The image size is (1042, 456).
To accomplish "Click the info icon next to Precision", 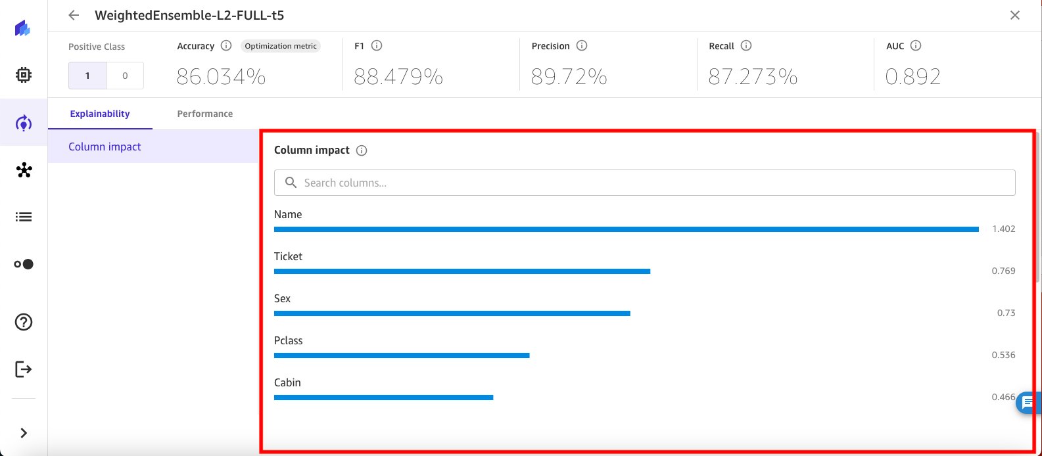I will tap(582, 46).
